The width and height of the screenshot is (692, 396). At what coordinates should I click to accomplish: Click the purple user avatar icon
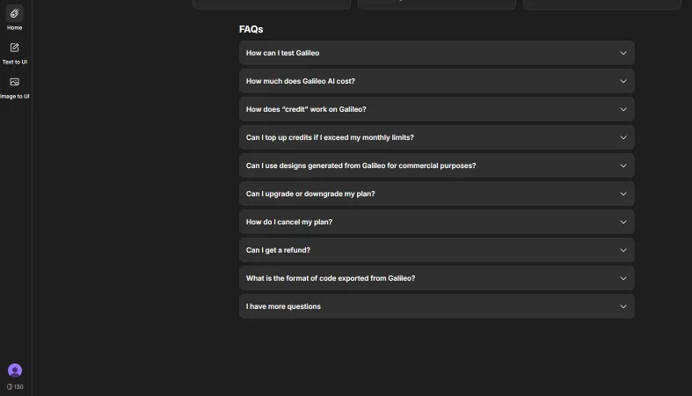click(x=15, y=370)
